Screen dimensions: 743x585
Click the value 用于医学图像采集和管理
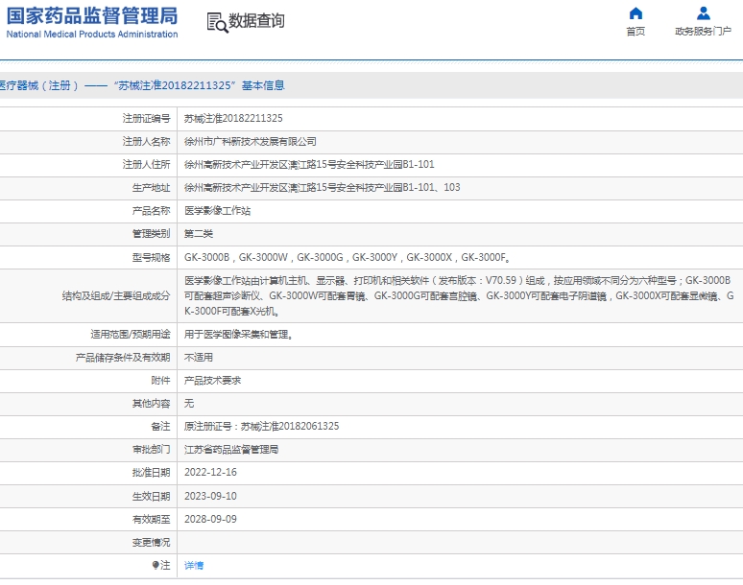(239, 335)
